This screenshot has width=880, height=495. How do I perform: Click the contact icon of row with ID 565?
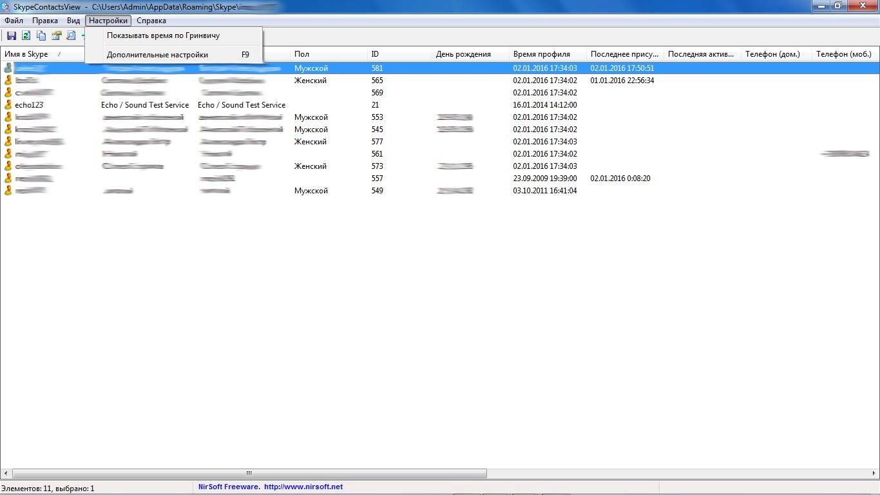tap(8, 80)
